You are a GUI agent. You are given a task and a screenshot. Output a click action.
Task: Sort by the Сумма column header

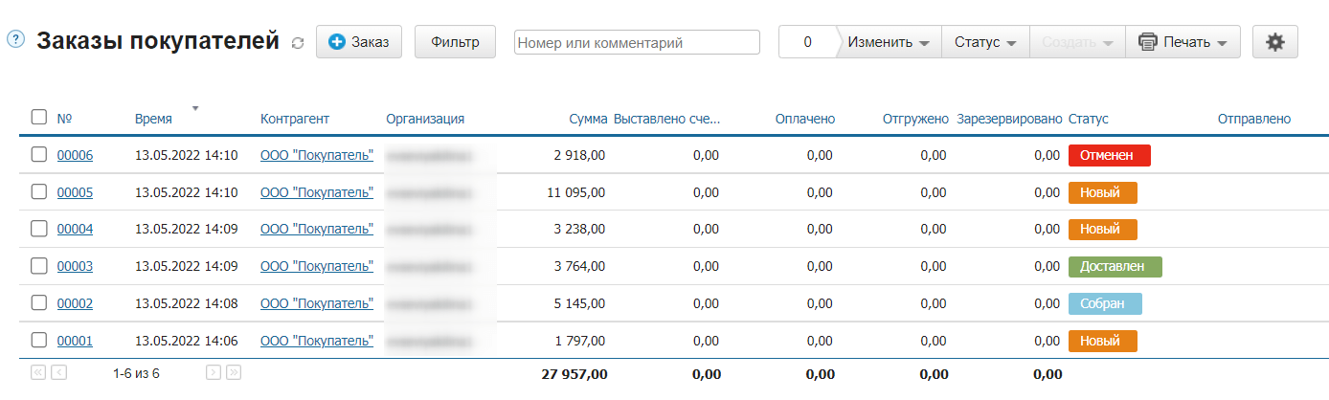[x=588, y=119]
